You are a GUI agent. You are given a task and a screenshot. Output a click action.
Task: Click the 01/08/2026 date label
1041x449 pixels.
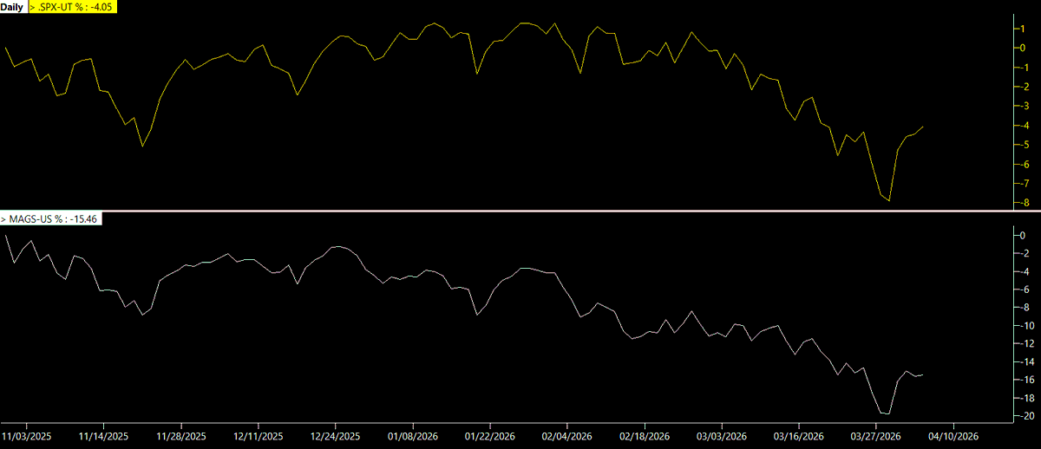pos(413,437)
